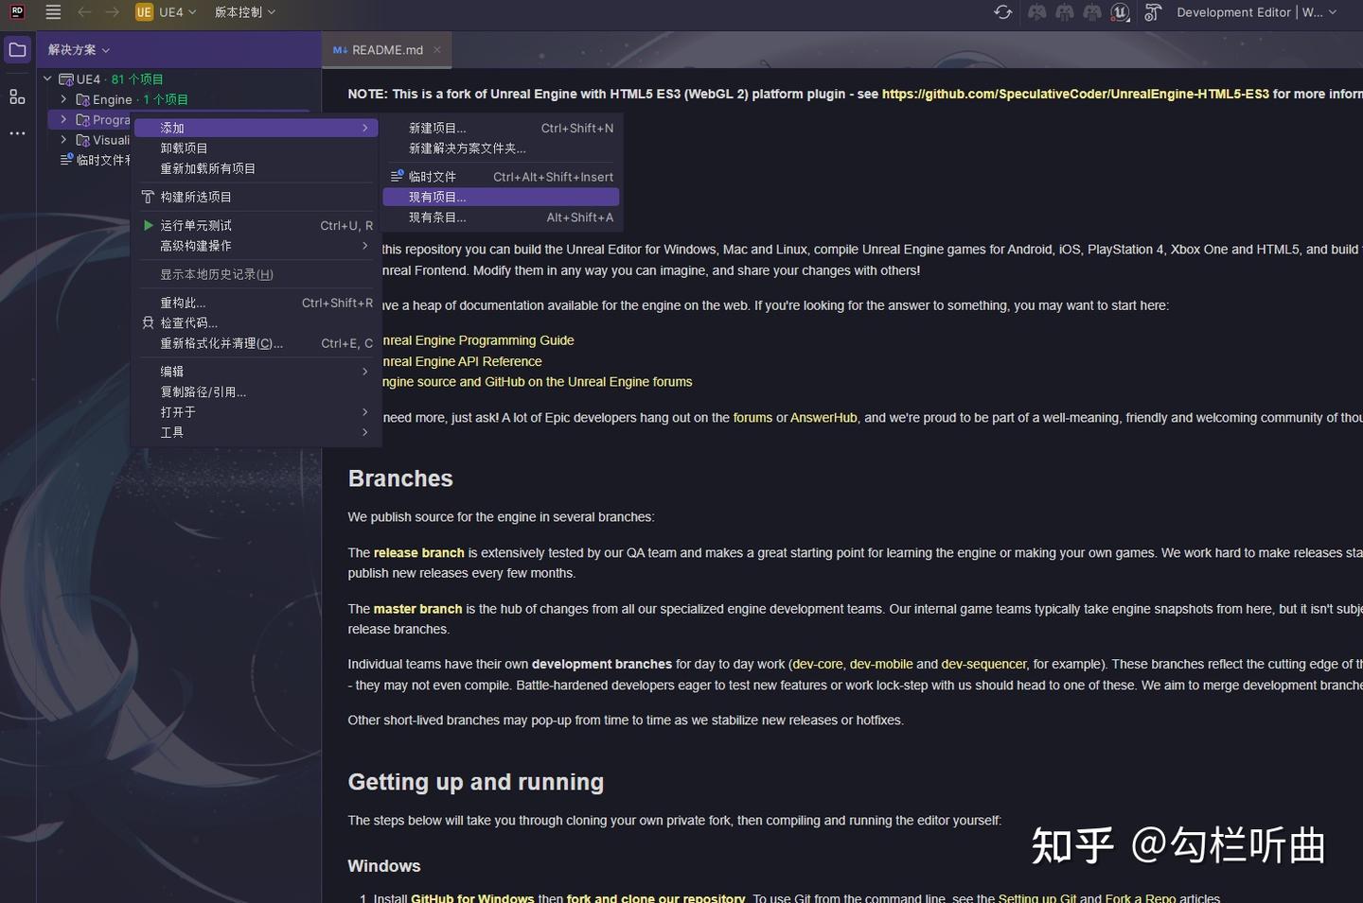Open Solution Explorer via the folder sidebar icon
Screen dimensions: 1363x903
(16, 49)
